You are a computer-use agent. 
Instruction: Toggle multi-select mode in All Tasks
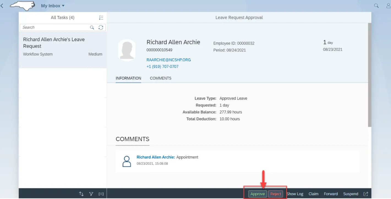(101, 18)
